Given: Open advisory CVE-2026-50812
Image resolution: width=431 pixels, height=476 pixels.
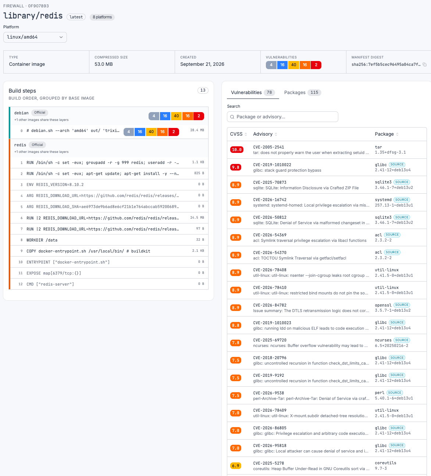Looking at the screenshot, I should pyautogui.click(x=270, y=218).
